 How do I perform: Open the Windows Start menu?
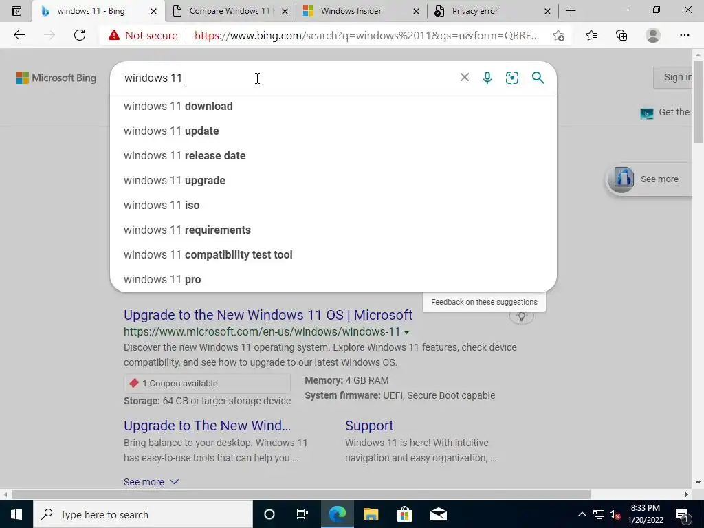pos(16,514)
